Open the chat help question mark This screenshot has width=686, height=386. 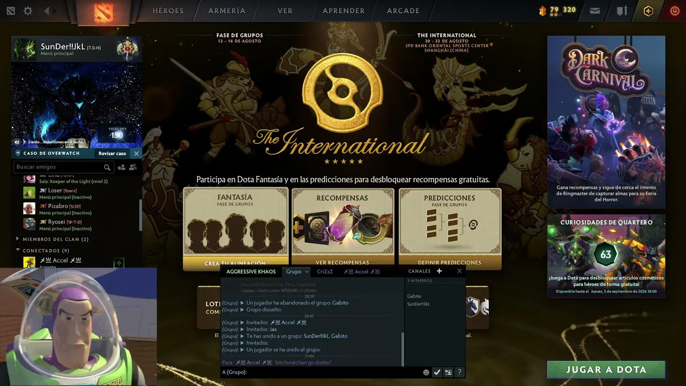pyautogui.click(x=459, y=372)
